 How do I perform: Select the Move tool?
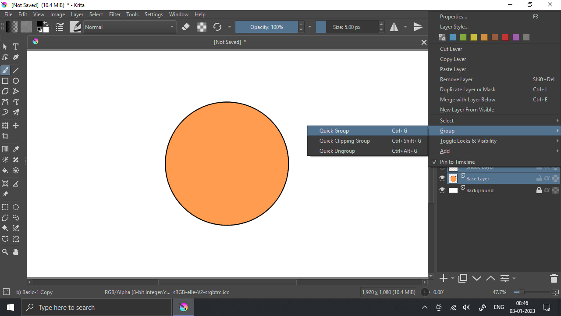click(x=16, y=126)
